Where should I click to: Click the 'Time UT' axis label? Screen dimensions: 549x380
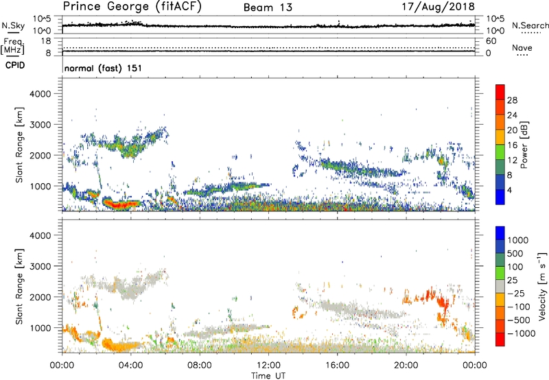268,375
